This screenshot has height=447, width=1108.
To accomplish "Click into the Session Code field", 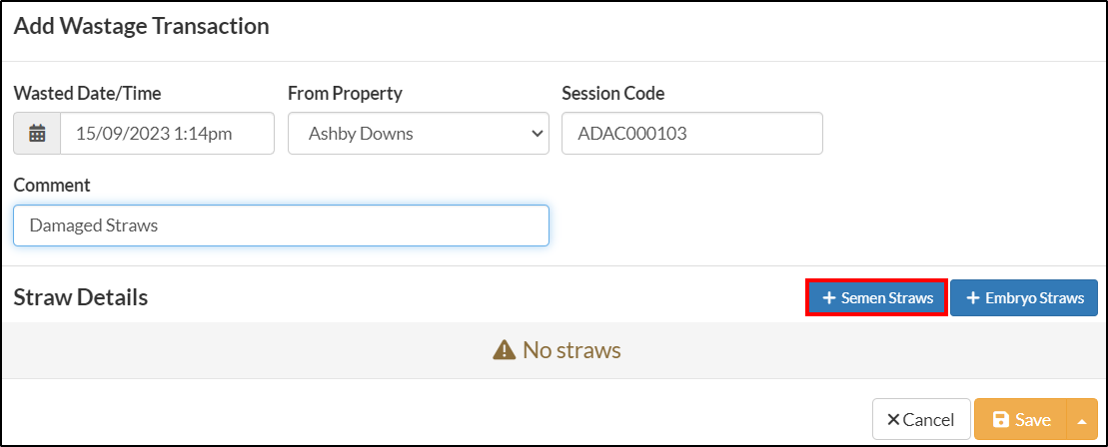I will (692, 134).
